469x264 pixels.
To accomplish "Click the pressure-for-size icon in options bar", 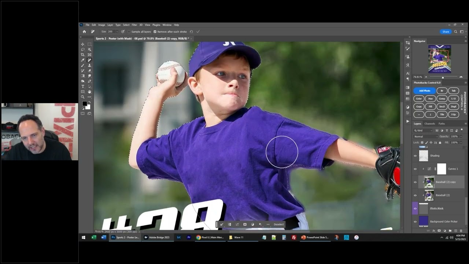I will [x=123, y=32].
